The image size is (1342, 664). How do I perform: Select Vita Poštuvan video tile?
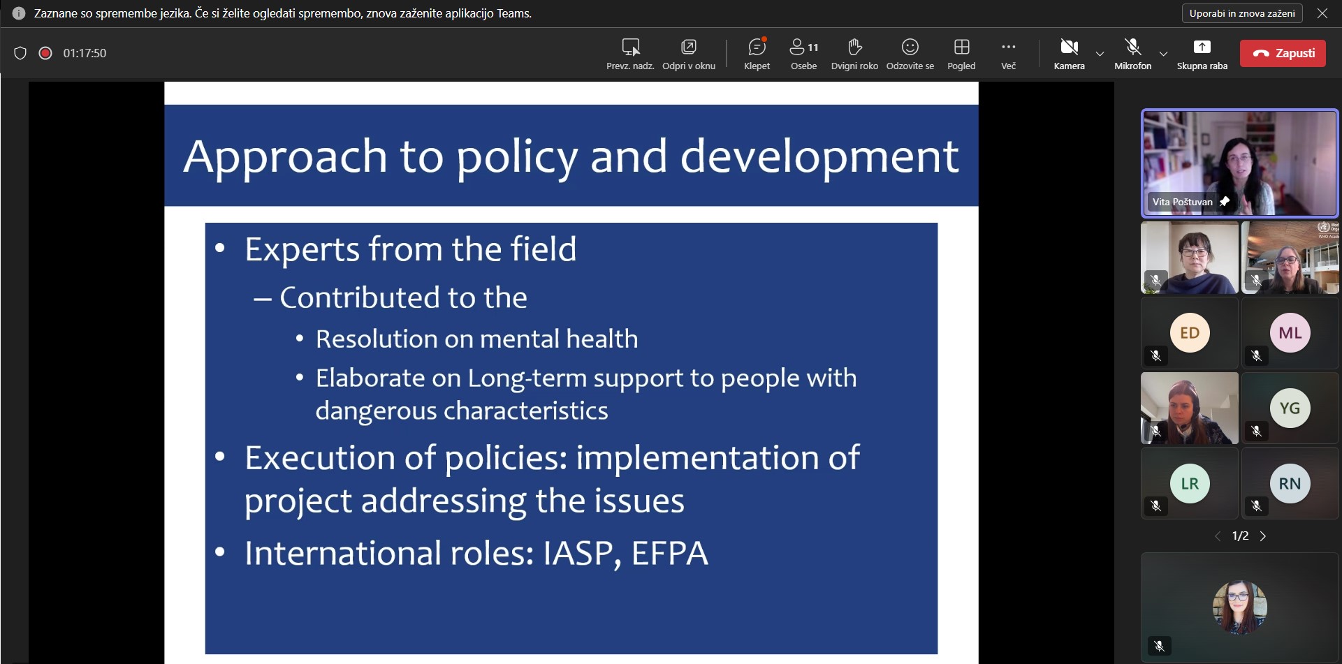(x=1239, y=163)
